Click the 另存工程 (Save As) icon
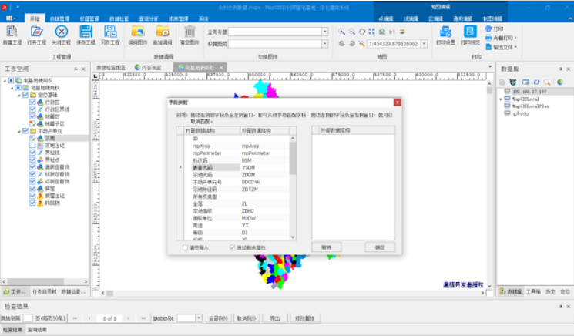 110,34
